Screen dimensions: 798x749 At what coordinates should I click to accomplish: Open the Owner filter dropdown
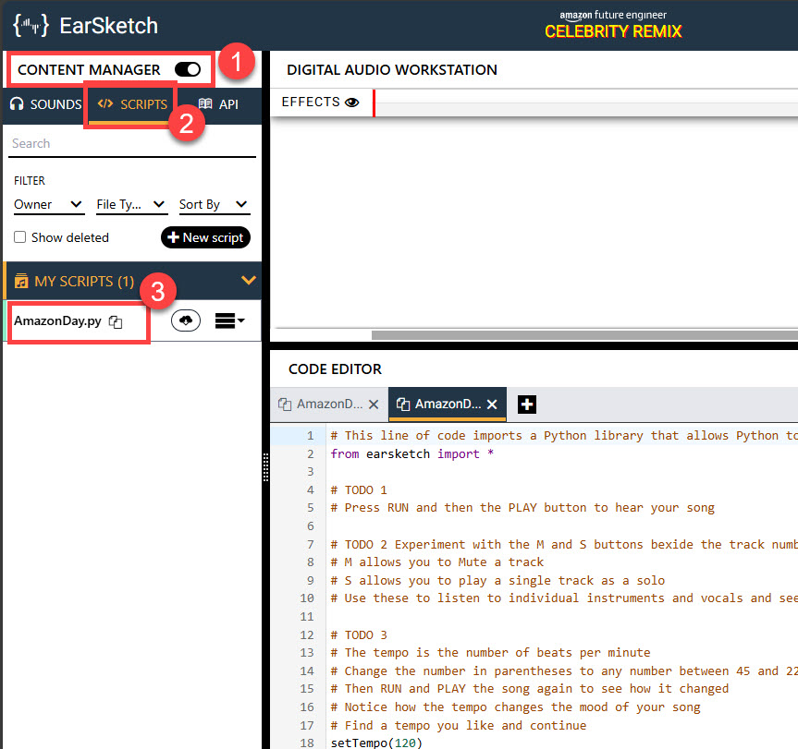[x=48, y=204]
